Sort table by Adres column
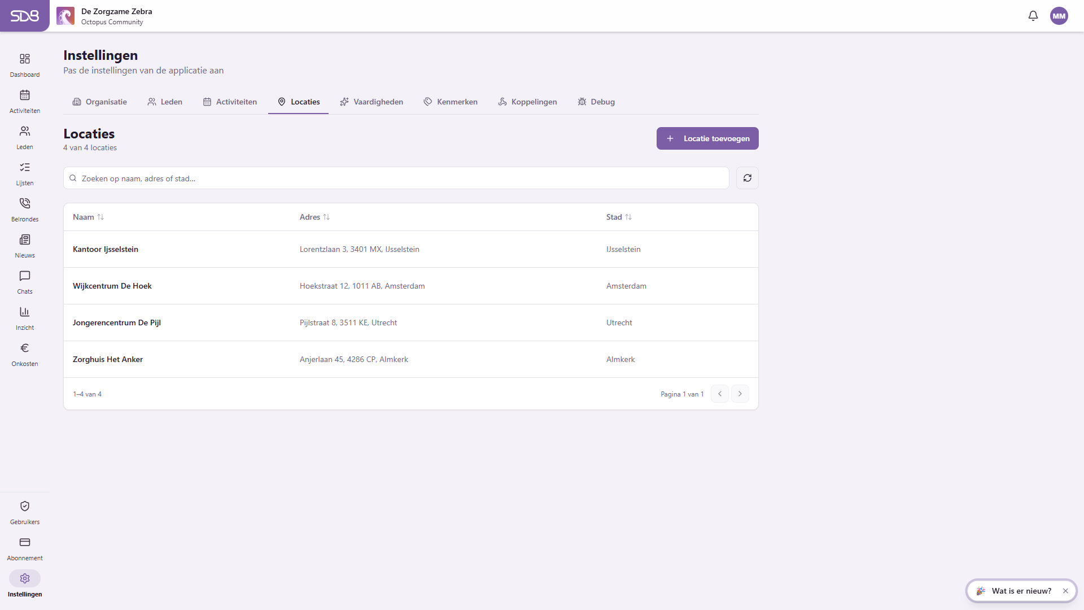Viewport: 1084px width, 610px height. [x=314, y=217]
